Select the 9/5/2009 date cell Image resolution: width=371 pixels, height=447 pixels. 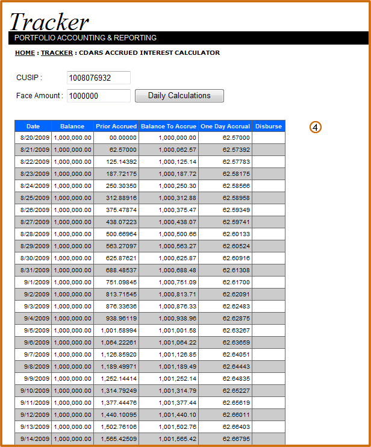coord(33,330)
